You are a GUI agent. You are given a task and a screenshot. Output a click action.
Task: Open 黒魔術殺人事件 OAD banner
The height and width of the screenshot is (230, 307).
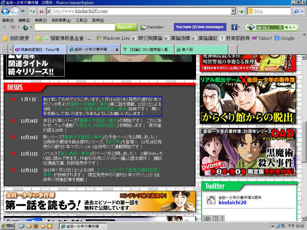248,152
